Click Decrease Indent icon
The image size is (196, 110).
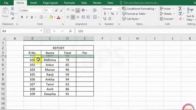click(x=83, y=17)
